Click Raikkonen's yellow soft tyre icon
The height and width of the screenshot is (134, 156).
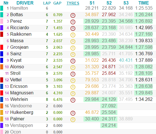73,35
